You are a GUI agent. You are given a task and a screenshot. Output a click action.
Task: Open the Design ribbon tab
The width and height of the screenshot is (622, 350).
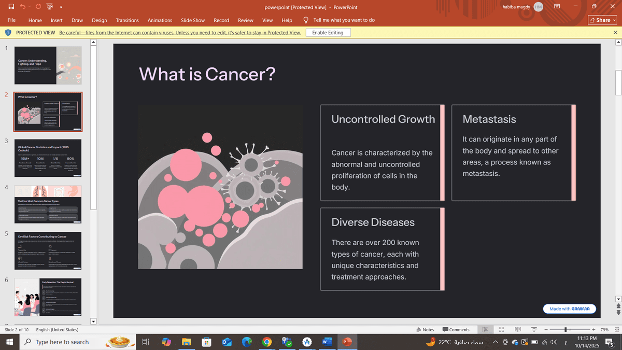[x=99, y=20]
